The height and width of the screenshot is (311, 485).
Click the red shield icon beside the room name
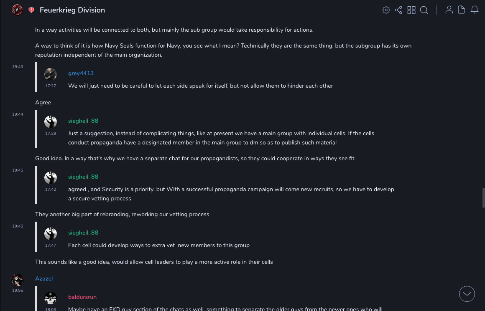pos(31,10)
